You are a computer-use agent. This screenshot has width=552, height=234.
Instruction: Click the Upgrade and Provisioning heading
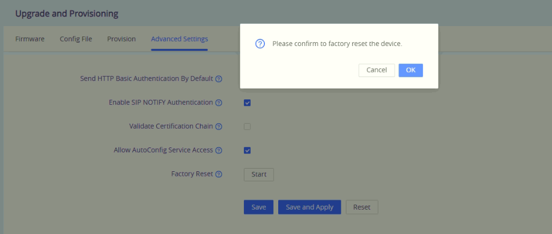67,14
